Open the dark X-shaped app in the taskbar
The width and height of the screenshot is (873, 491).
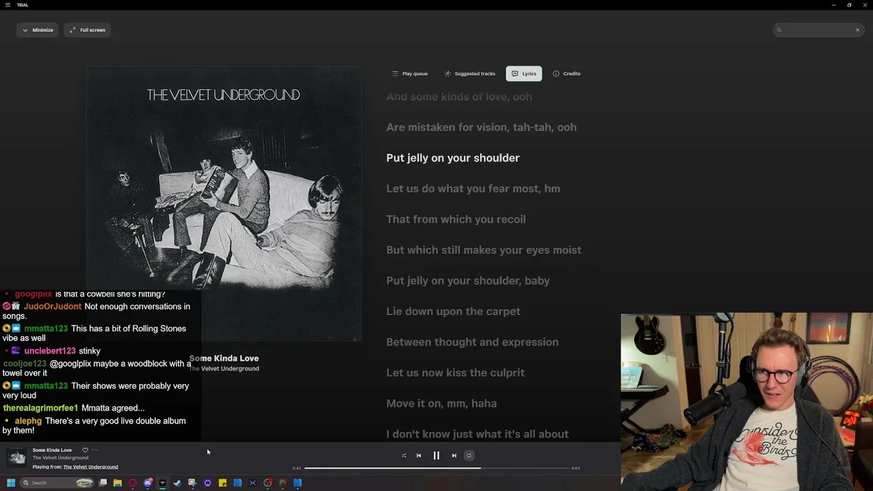pos(252,483)
